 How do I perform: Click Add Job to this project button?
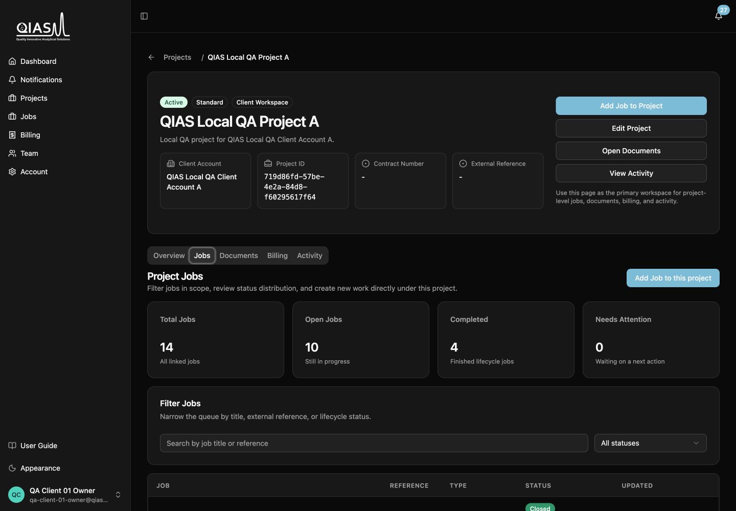(x=673, y=278)
